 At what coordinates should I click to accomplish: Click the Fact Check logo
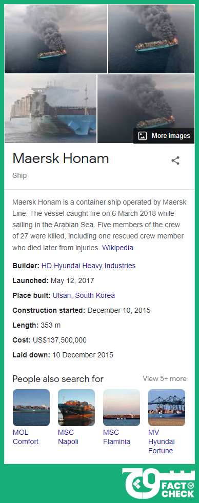coord(158,485)
